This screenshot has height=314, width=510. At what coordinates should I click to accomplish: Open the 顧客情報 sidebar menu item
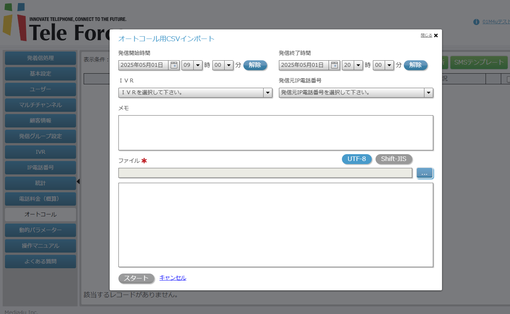(x=40, y=121)
